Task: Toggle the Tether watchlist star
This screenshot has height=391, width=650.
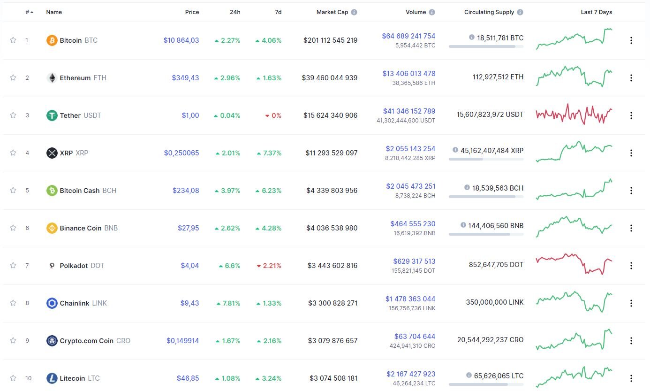Action: (13, 115)
